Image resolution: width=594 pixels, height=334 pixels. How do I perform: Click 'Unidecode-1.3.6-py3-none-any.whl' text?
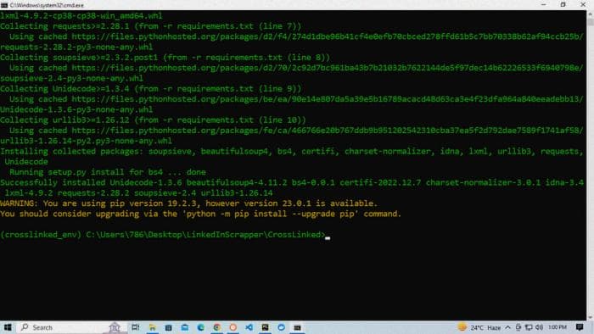coord(76,109)
